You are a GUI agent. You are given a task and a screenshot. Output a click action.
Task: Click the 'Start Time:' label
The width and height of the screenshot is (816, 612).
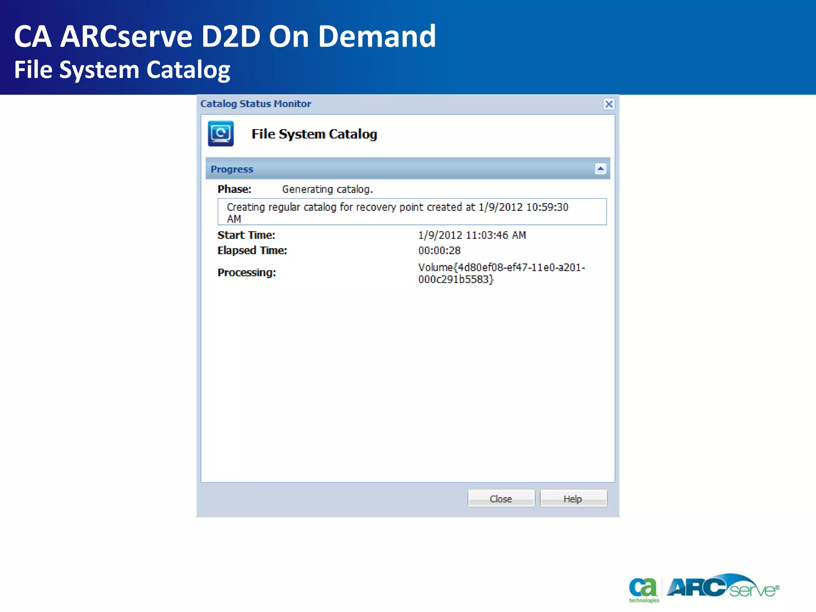point(246,235)
